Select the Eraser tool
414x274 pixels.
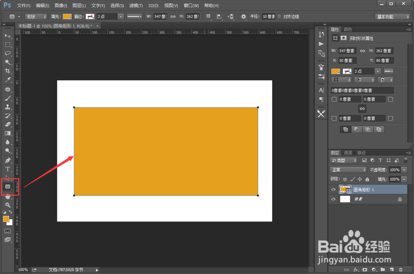tap(7, 124)
